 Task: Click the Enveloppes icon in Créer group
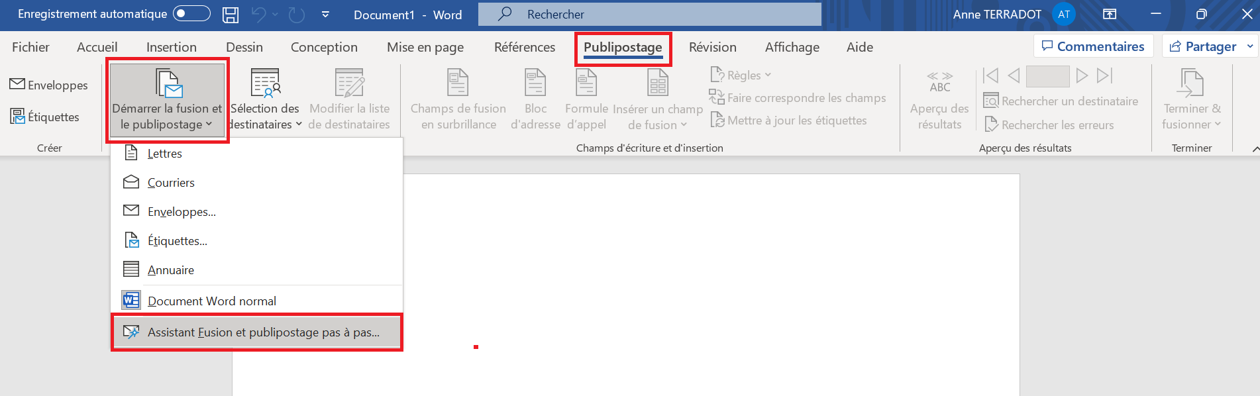[17, 84]
